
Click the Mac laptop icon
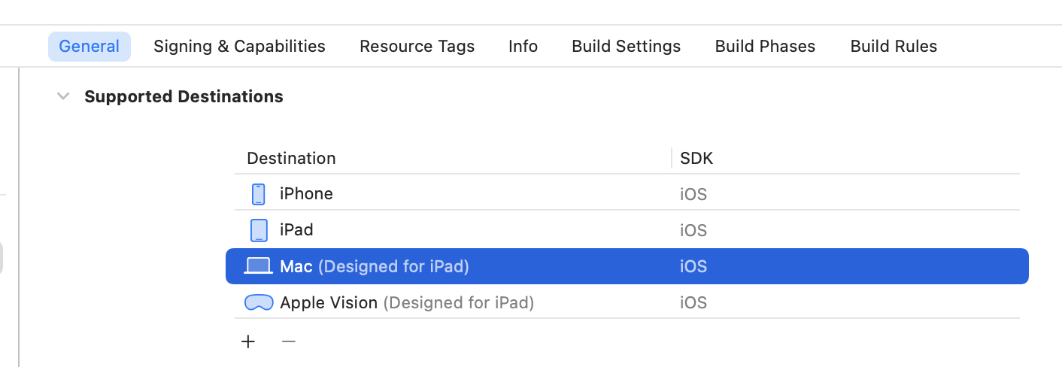tap(259, 266)
